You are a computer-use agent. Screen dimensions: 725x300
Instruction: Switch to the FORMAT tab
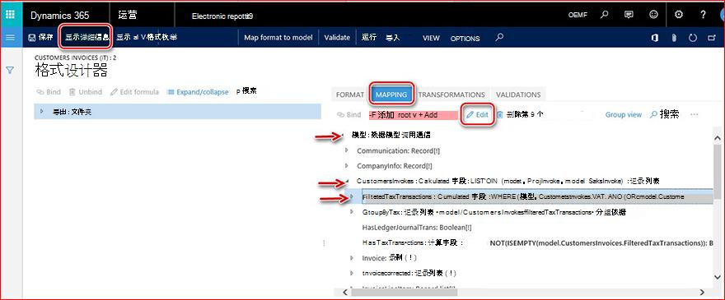point(350,95)
